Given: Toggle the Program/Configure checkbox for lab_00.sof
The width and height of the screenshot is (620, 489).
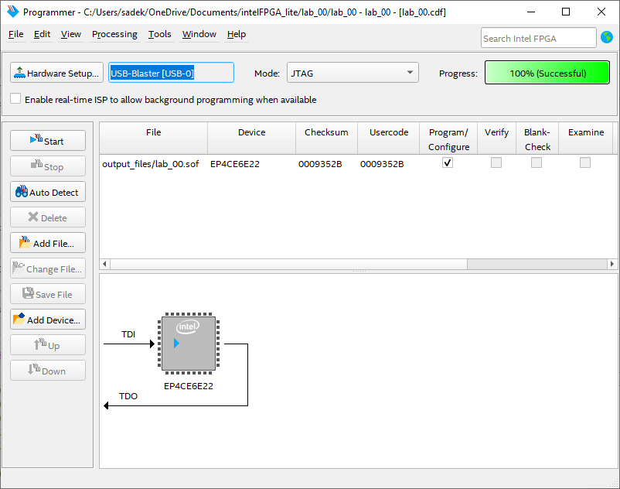Looking at the screenshot, I should [x=447, y=163].
